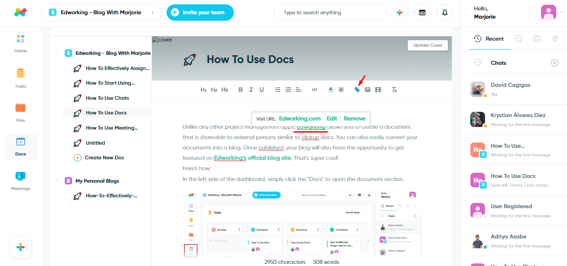
Task: Open Meetings in the left sidebar
Action: tap(20, 181)
